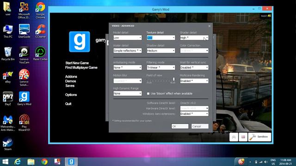Open Play Wizard101 desktop shortcut
The height and width of the screenshot is (166, 296).
click(x=24, y=123)
